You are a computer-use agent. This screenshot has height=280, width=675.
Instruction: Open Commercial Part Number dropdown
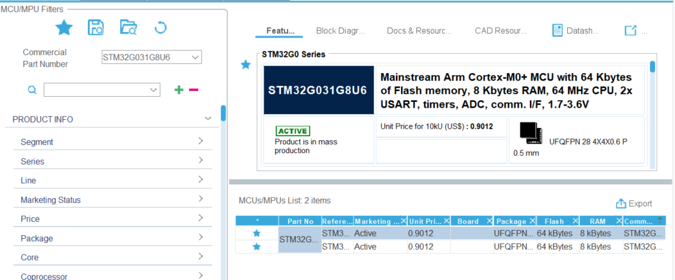pos(195,57)
